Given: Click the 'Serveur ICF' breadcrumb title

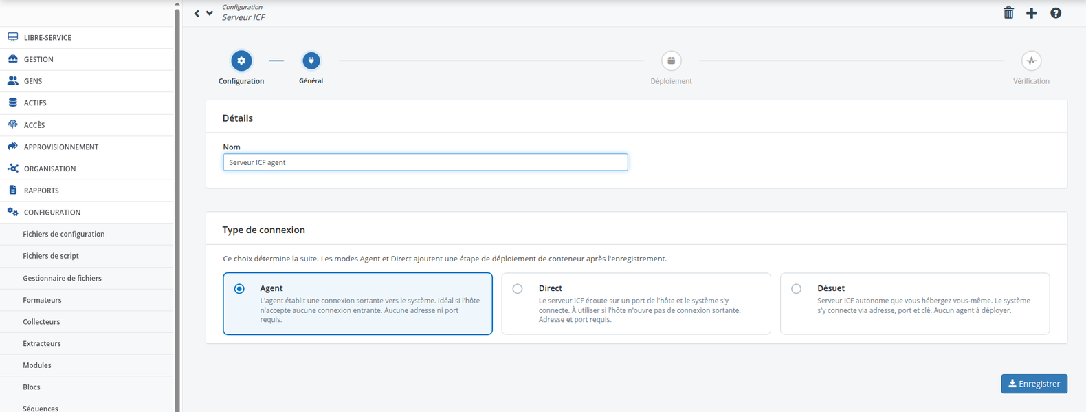Looking at the screenshot, I should [243, 17].
